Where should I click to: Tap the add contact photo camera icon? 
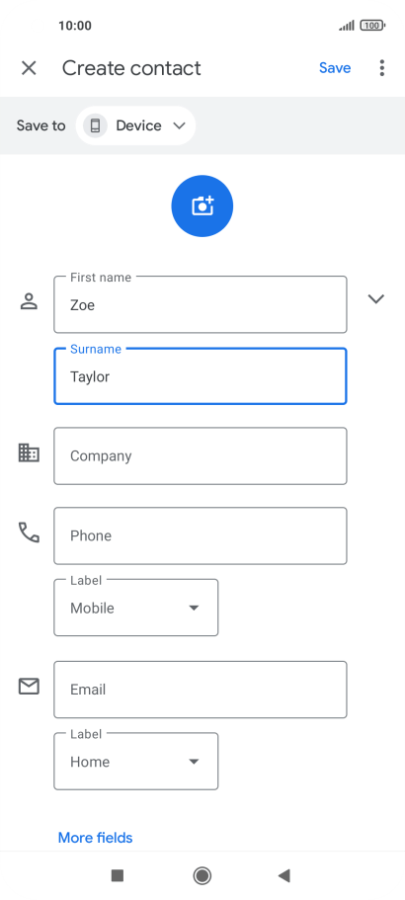click(x=202, y=206)
